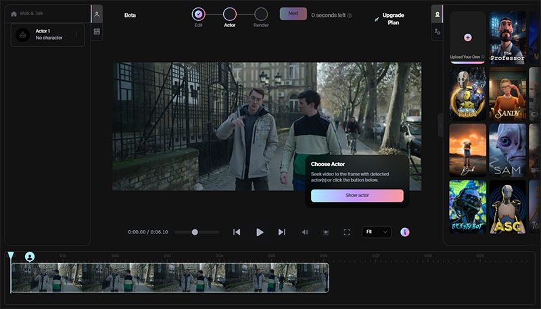Viewport: 541px width, 309px height.
Task: Mute the preview audio
Action: coord(305,232)
